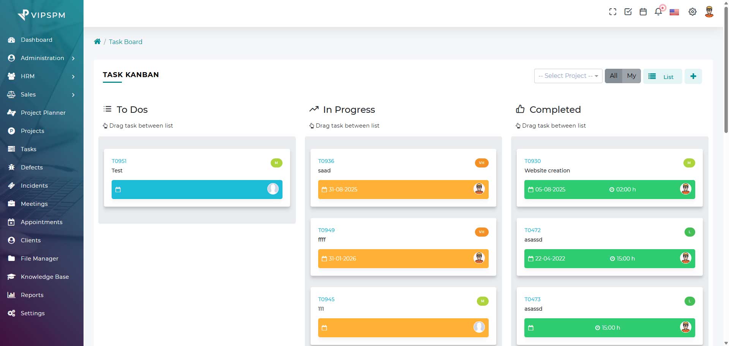729x346 pixels.
Task: Click the M priority badge on T0951
Action: coord(276,163)
